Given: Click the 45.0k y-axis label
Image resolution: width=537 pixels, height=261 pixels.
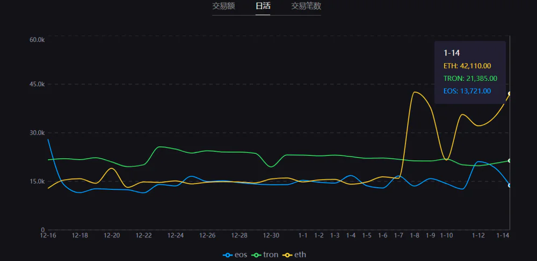Looking at the screenshot, I should tap(37, 85).
